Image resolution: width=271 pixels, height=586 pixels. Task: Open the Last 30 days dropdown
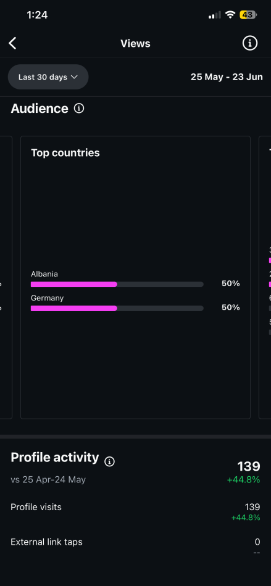(x=48, y=77)
